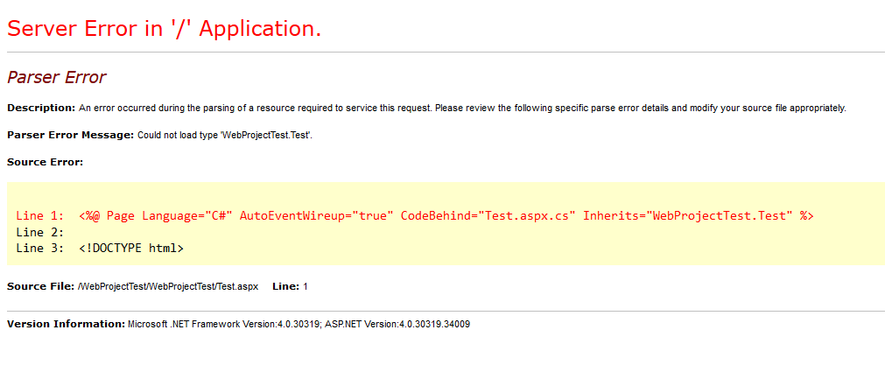Click the 'Source Error:' label

pyautogui.click(x=46, y=162)
